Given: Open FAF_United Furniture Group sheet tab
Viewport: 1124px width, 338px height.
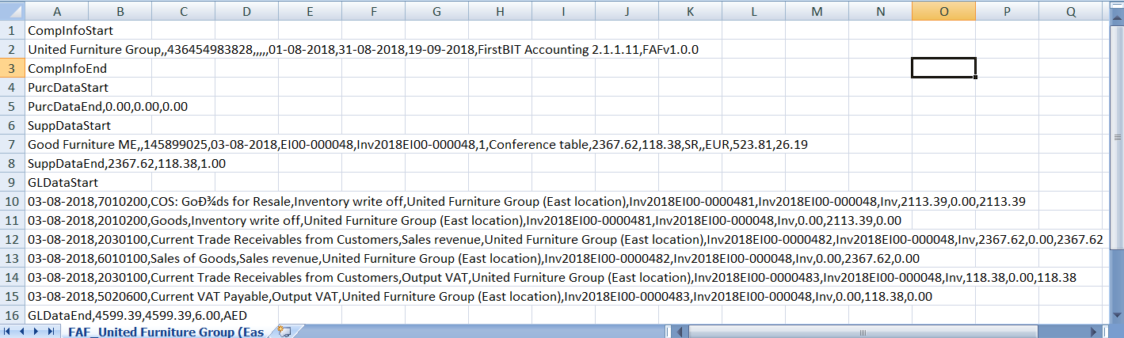Looking at the screenshot, I should 166,331.
